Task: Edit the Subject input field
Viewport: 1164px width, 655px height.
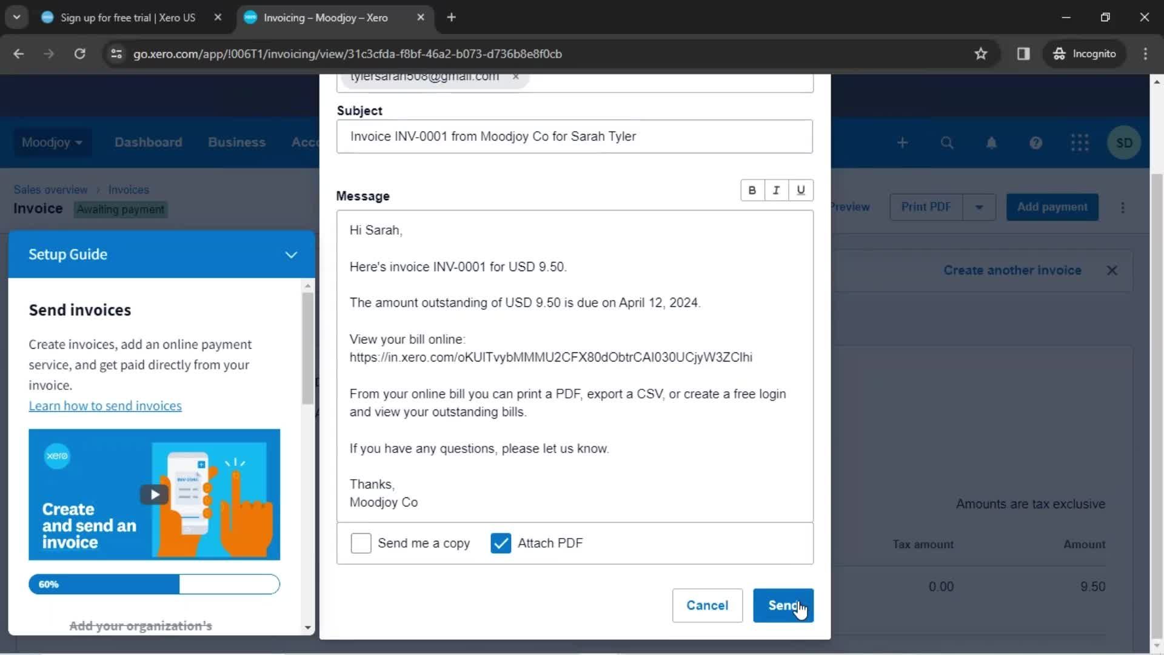Action: tap(574, 136)
